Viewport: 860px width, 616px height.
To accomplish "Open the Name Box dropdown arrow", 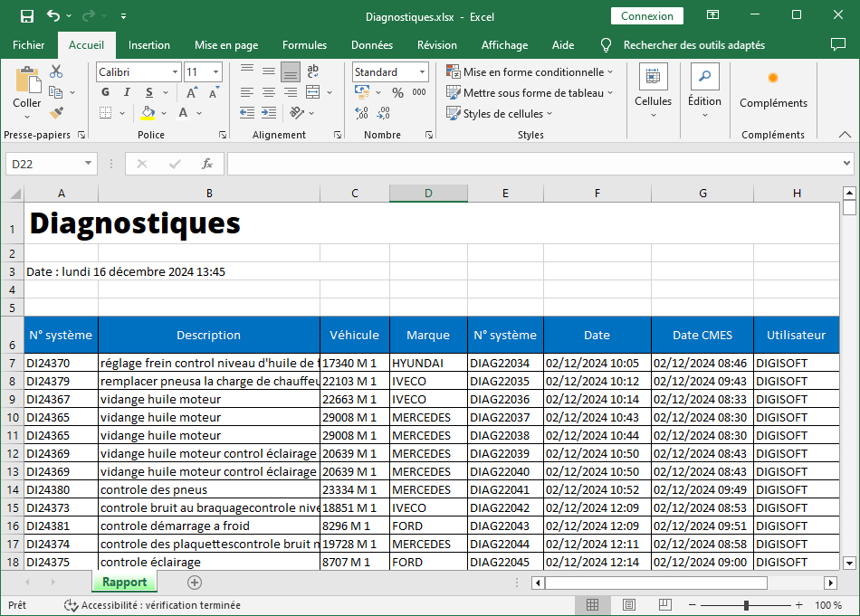I will pos(88,164).
